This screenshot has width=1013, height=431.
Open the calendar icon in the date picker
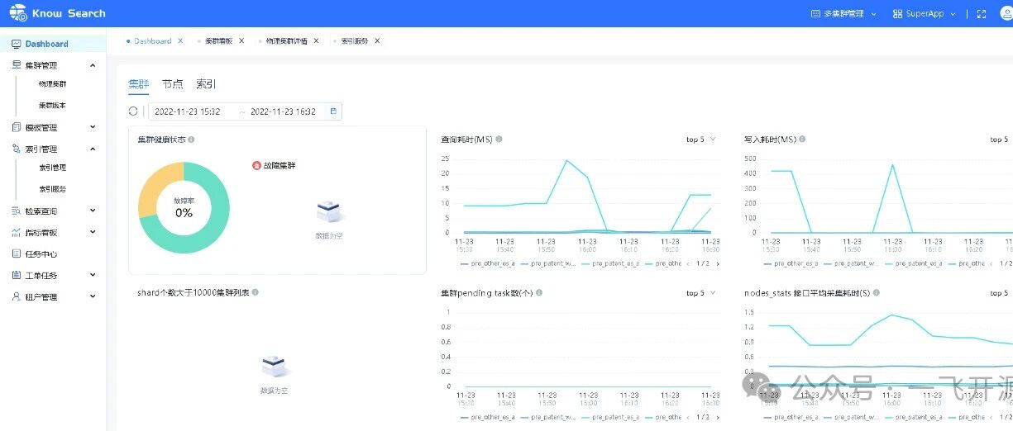(x=333, y=111)
